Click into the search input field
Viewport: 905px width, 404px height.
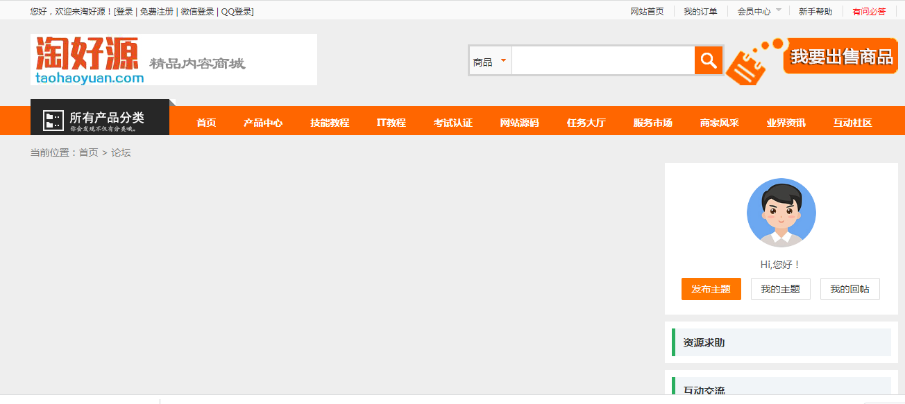click(602, 61)
